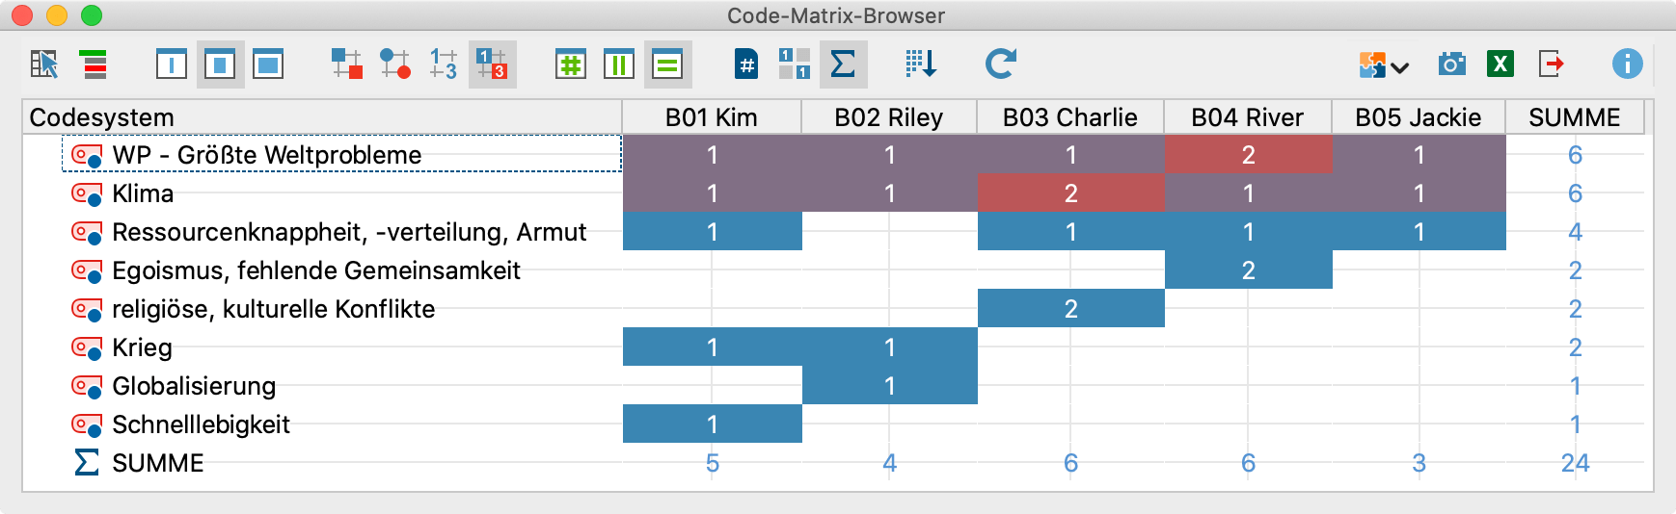Open the puzzle piece dropdown menu
Screen dimensions: 1676x514
pyautogui.click(x=1384, y=65)
